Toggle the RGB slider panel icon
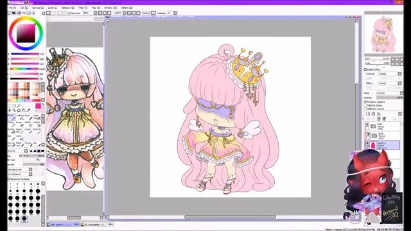The image size is (411, 231). pyautogui.click(x=14, y=13)
